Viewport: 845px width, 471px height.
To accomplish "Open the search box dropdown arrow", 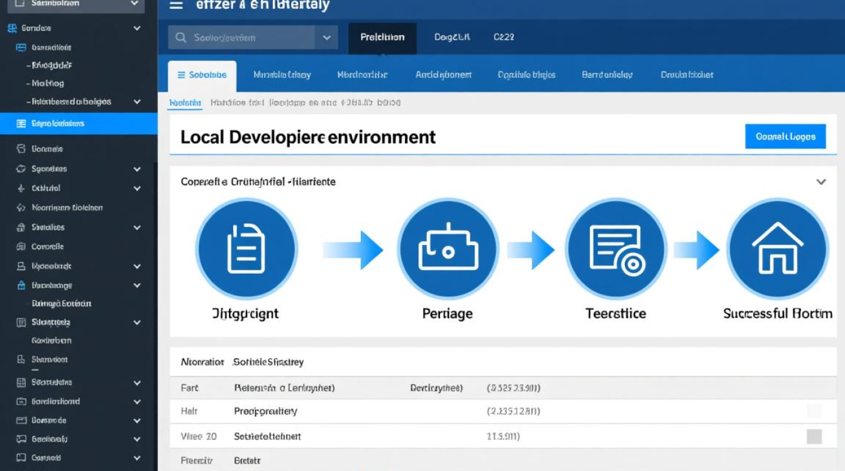I will click(326, 38).
